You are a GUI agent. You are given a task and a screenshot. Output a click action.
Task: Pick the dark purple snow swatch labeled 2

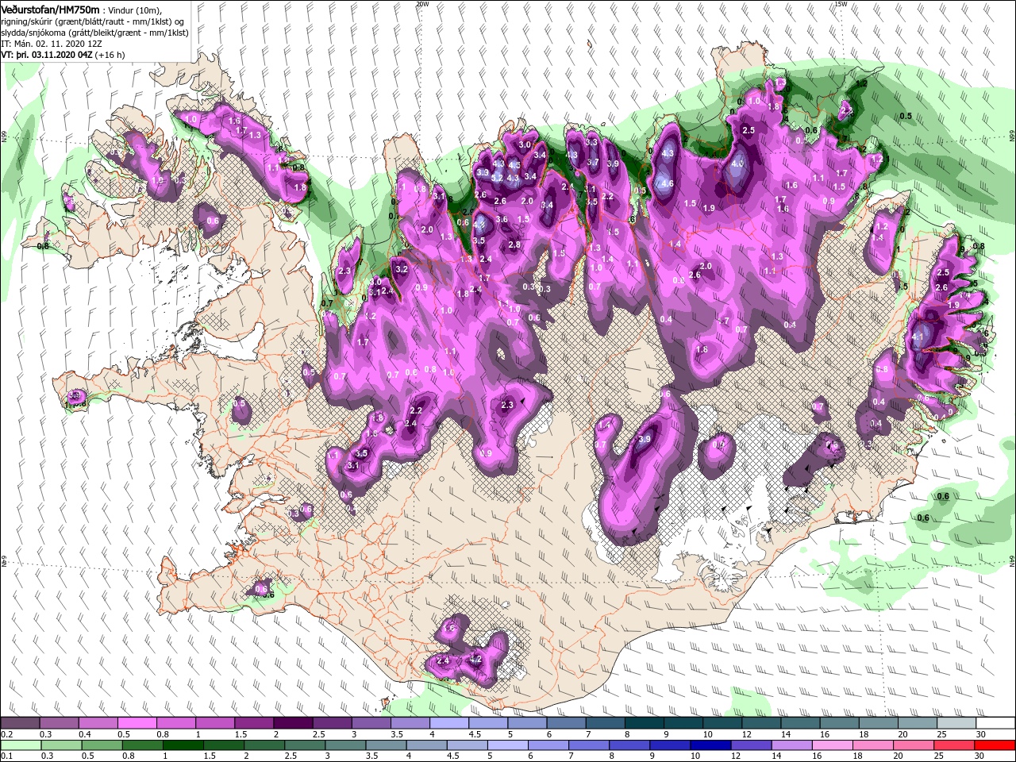click(292, 722)
